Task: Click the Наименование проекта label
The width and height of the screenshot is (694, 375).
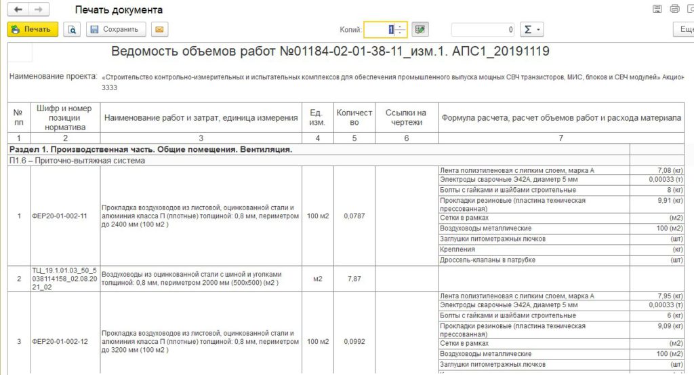Action: click(x=53, y=76)
